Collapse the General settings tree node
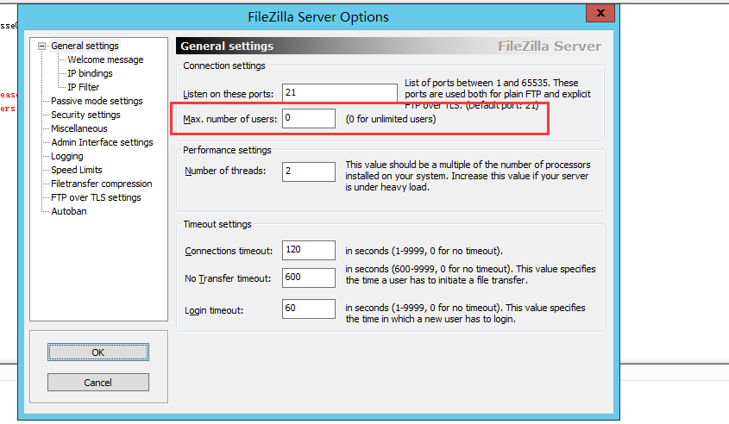This screenshot has height=424, width=729. 42,46
